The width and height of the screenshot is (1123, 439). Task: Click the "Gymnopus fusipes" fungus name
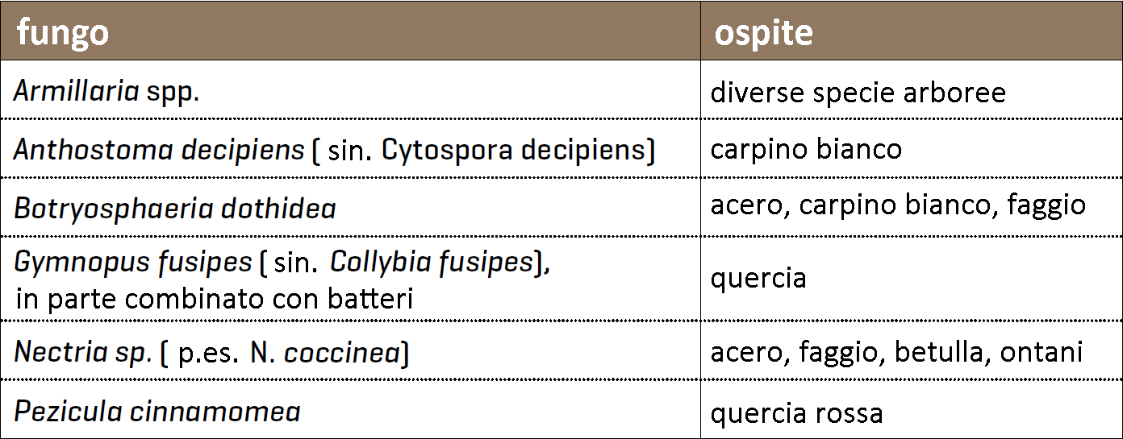point(133,263)
